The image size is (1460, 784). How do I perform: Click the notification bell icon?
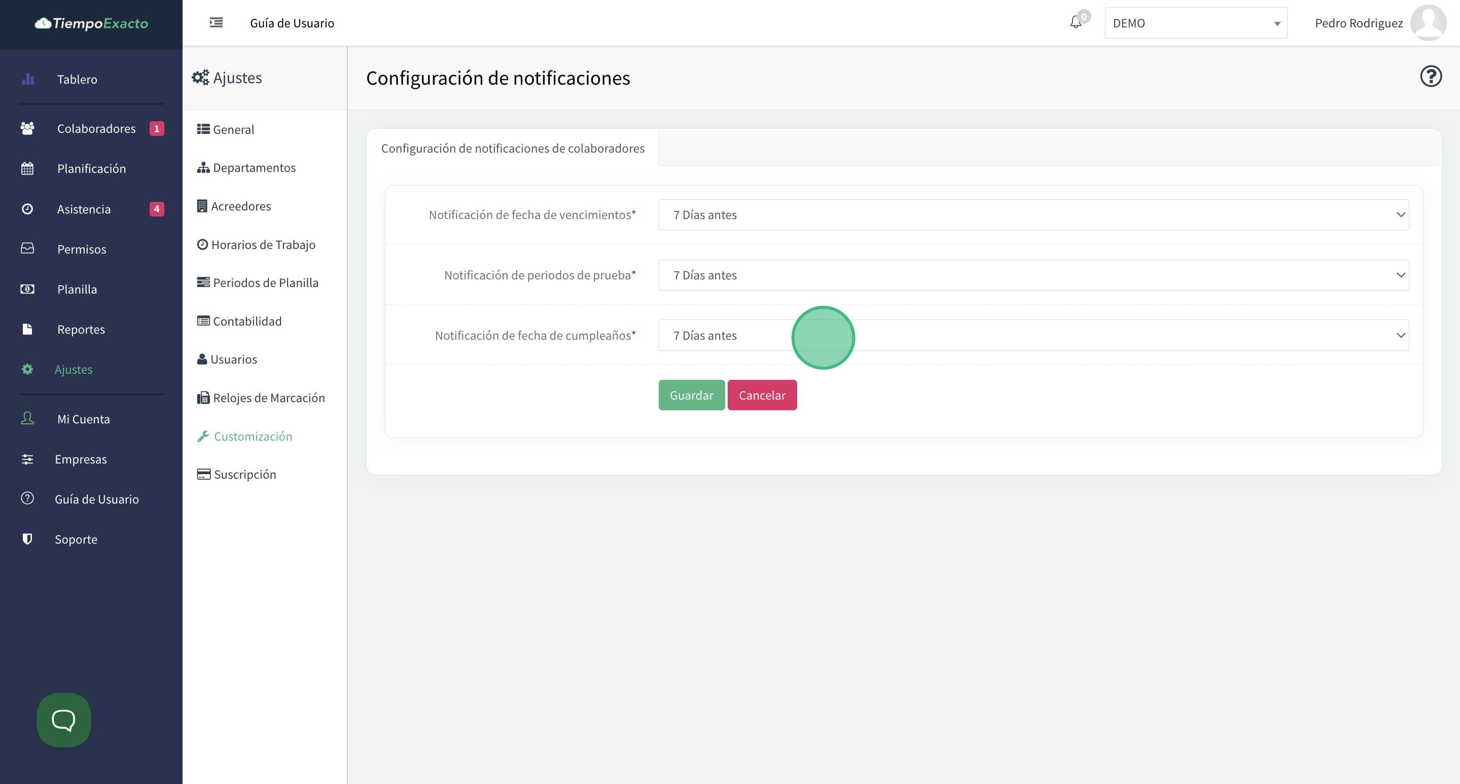[1075, 23]
